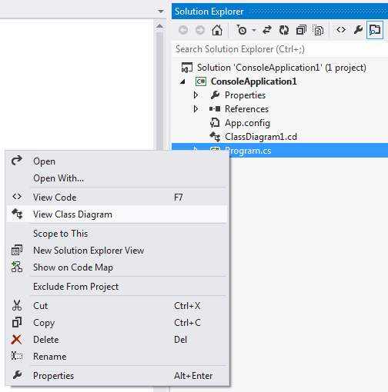This screenshot has width=388, height=392.
Task: Click the Search Solution Explorer field
Action: pyautogui.click(x=279, y=49)
